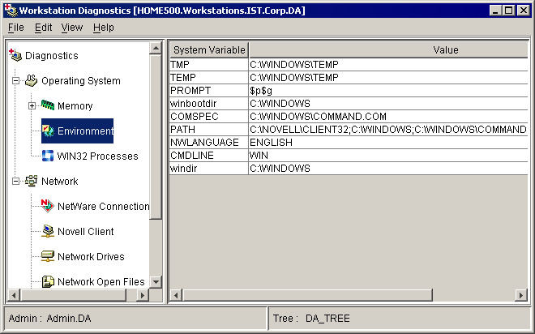Screen dimensions: 535x334
Task: Click the tree panel horizontal scrollbar thumb
Action: [x=73, y=295]
